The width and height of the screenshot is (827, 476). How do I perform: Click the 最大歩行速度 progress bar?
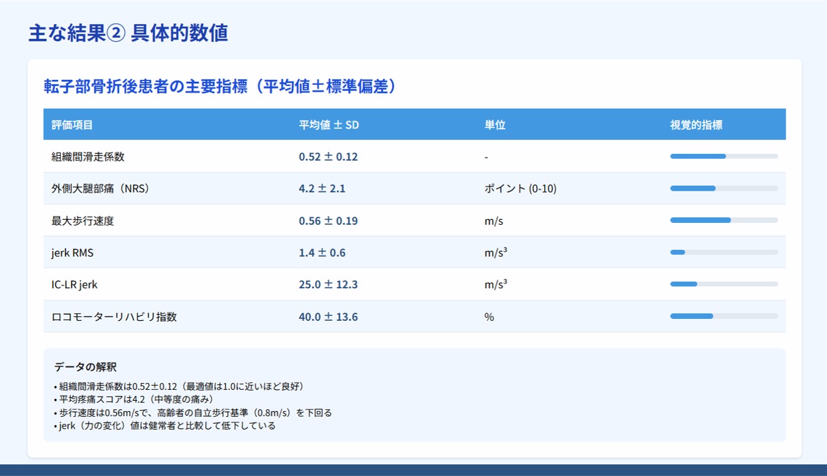click(723, 220)
